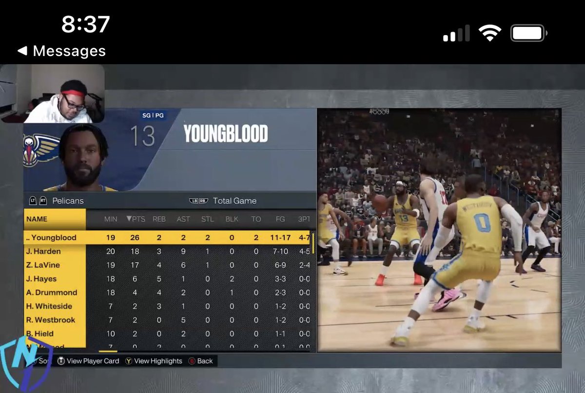Image resolution: width=585 pixels, height=393 pixels.
Task: Click the LB bumper icon
Action: point(194,201)
